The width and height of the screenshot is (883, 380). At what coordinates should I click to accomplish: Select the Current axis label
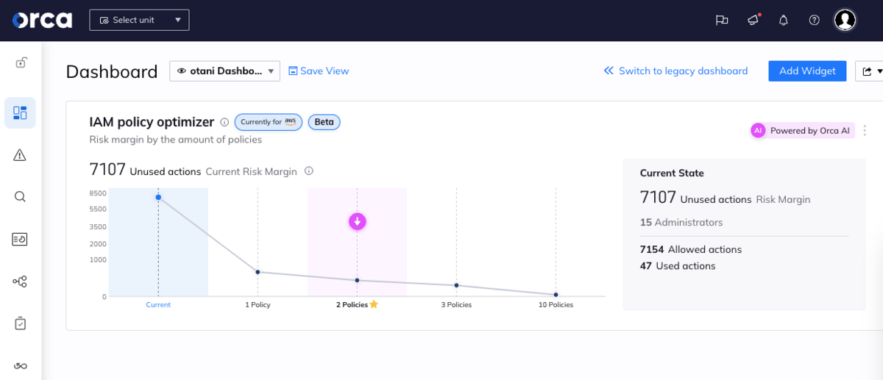158,304
